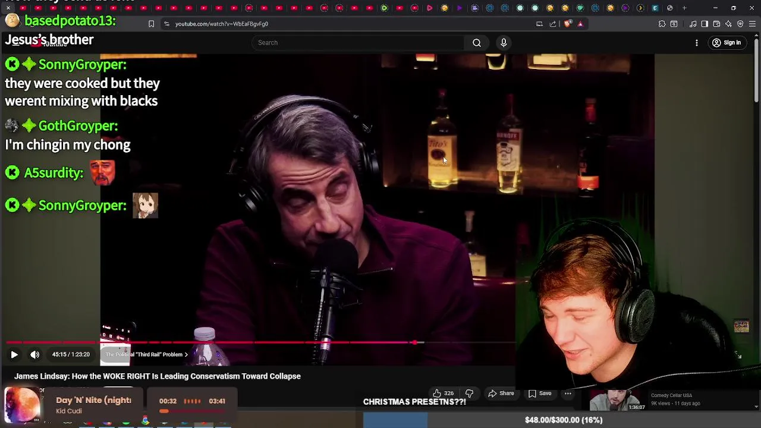Mute the video via speaker icon
This screenshot has width=761, height=428.
(x=35, y=354)
